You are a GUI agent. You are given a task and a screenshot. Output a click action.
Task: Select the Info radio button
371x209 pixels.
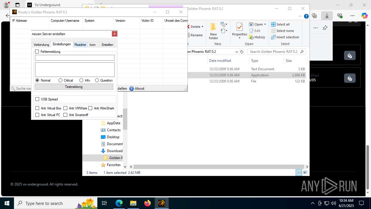pyautogui.click(x=81, y=80)
